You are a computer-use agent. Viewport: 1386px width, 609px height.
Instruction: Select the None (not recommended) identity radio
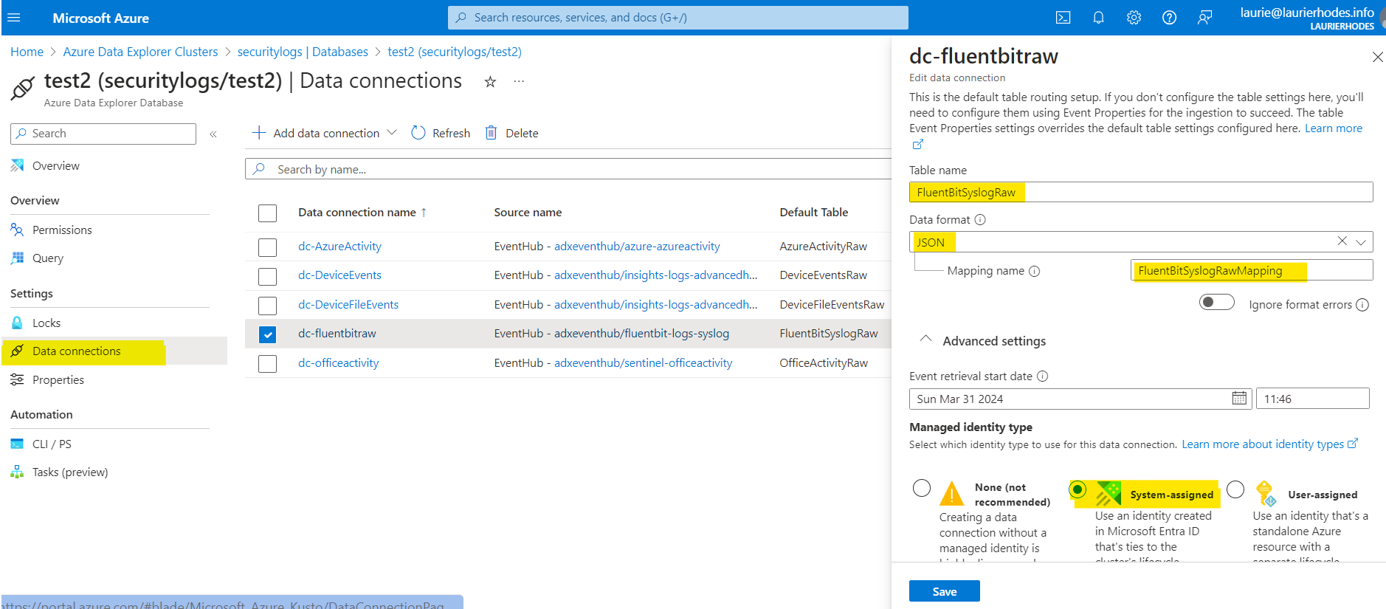(x=922, y=488)
